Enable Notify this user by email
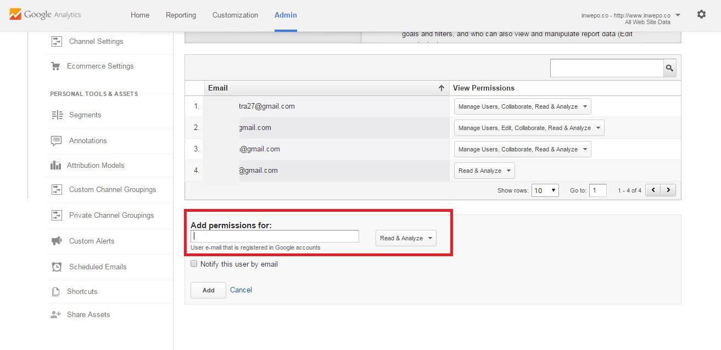 (x=194, y=264)
